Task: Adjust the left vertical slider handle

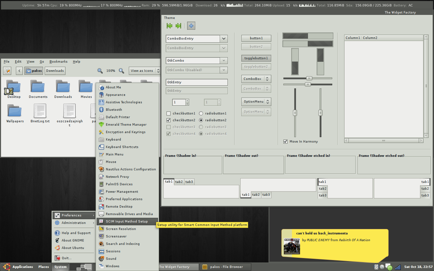Action: point(295,113)
